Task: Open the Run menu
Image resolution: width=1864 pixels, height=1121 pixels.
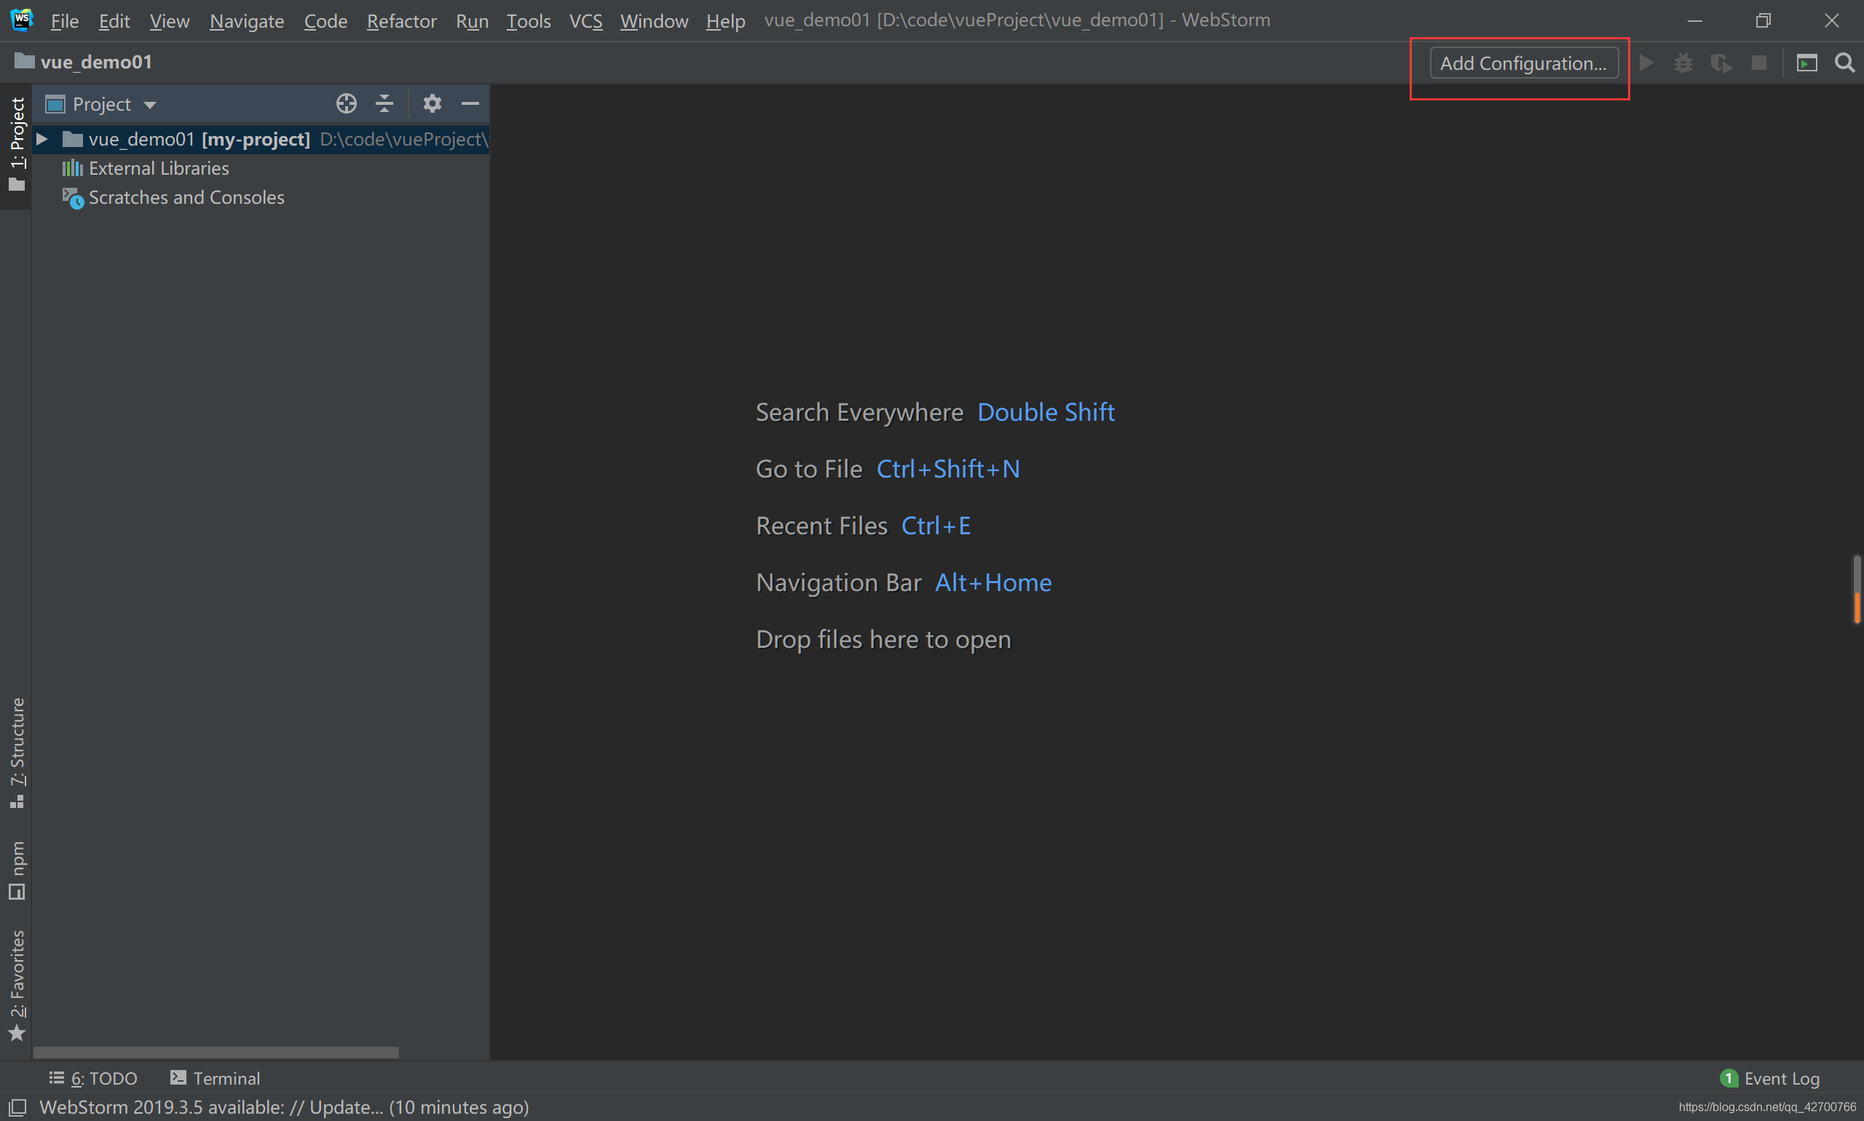Action: click(x=472, y=20)
